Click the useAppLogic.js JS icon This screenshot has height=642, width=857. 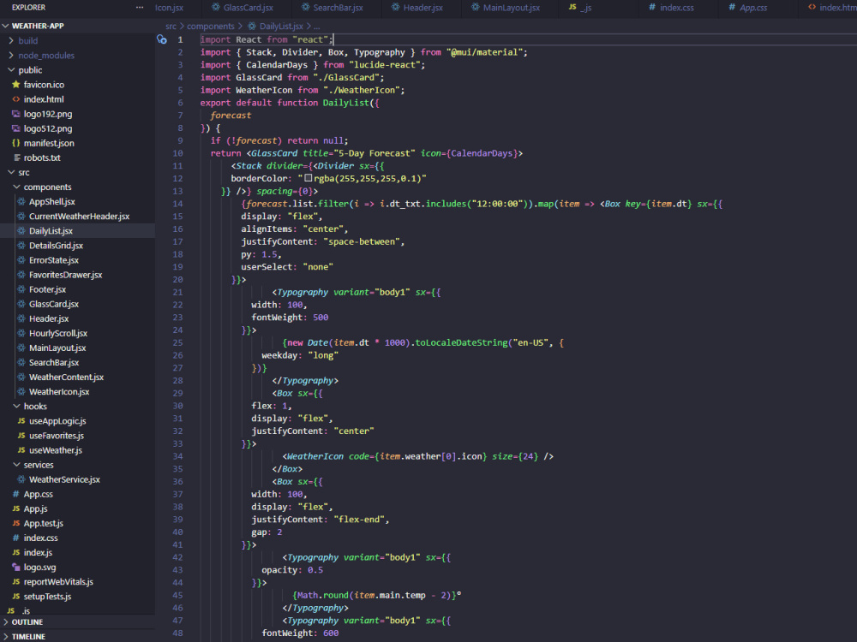(x=21, y=421)
